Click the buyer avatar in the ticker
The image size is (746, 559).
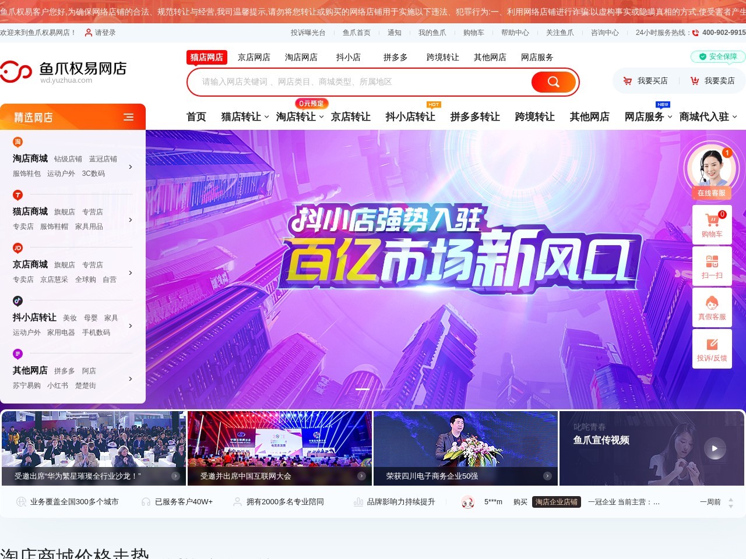click(x=468, y=502)
